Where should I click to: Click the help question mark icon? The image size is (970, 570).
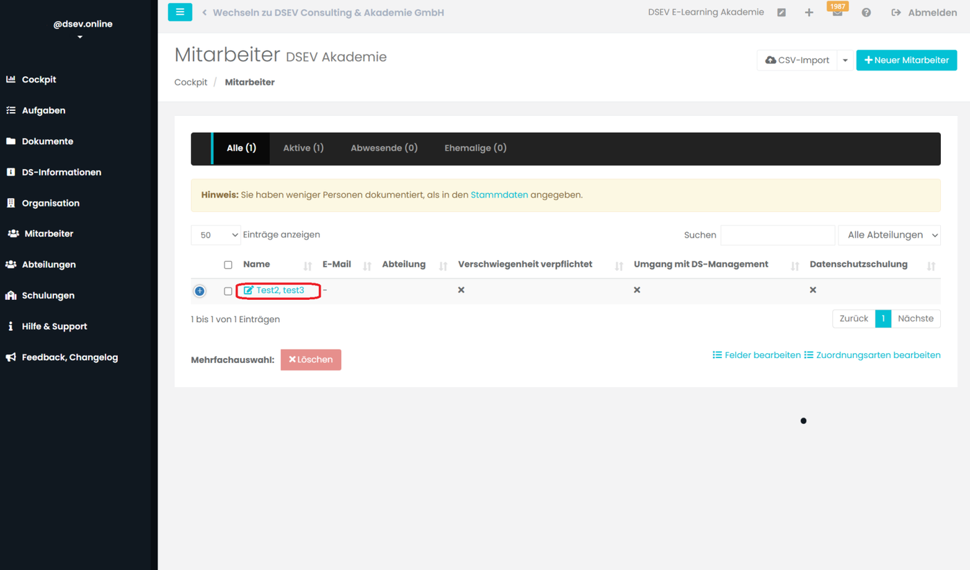click(866, 12)
